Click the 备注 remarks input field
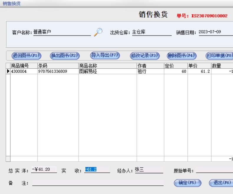 98,183
